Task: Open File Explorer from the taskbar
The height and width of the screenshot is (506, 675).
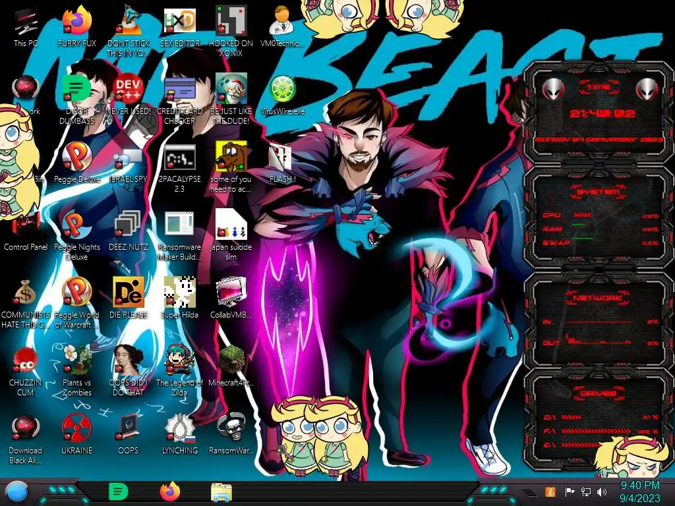Action: point(221,492)
